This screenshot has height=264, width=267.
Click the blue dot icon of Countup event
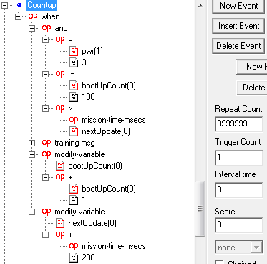click(19, 5)
